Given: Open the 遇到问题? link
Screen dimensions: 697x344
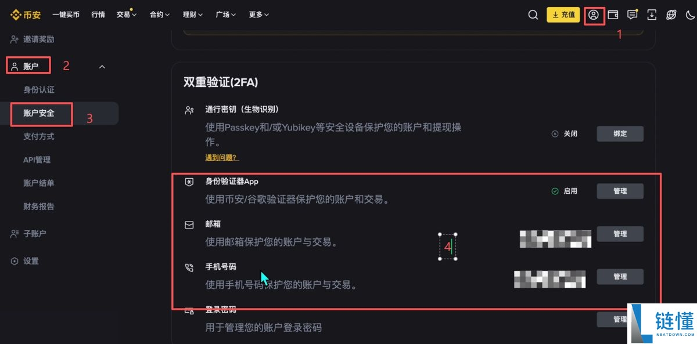Looking at the screenshot, I should pos(222,157).
